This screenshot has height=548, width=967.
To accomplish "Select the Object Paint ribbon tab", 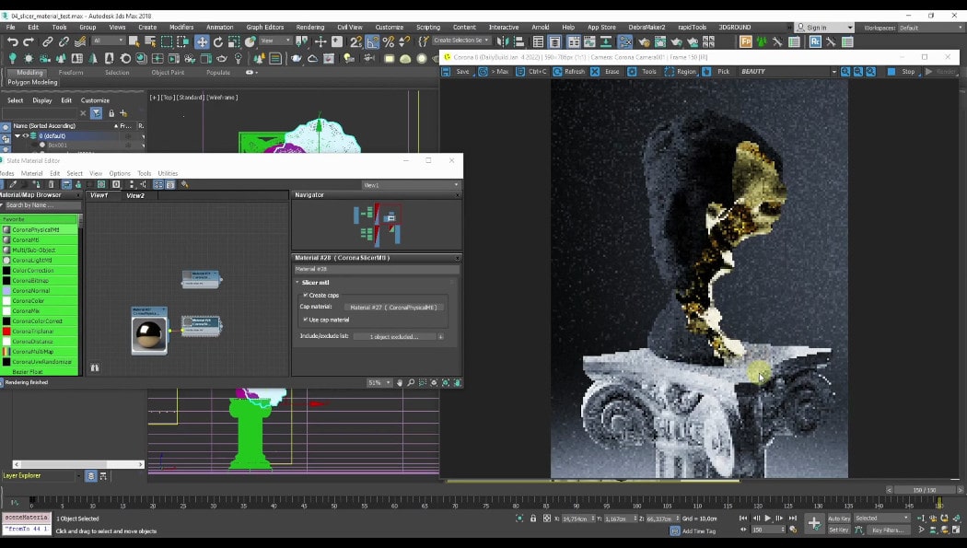I will (168, 73).
